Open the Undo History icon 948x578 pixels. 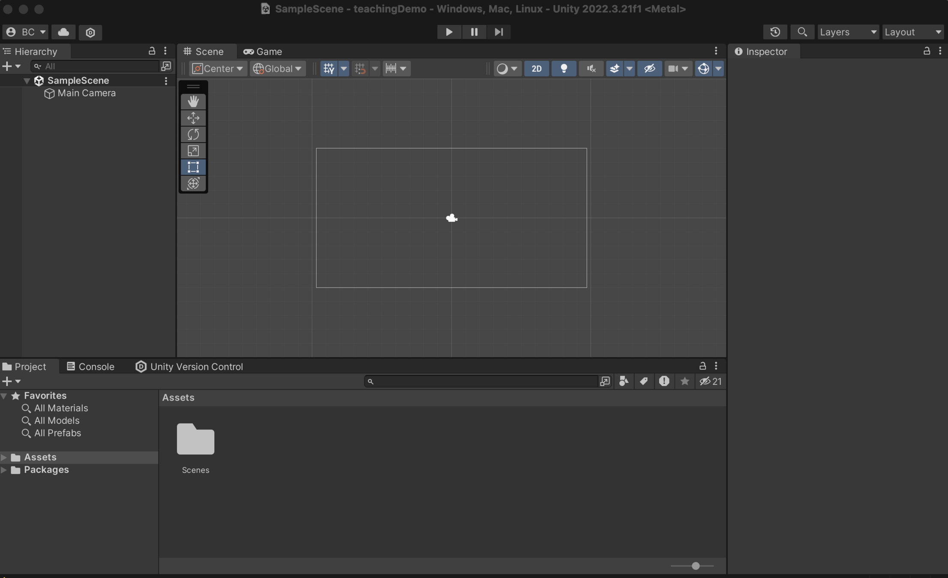775,32
